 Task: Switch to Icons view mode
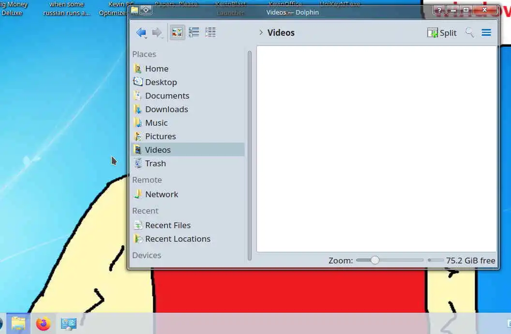coord(177,32)
